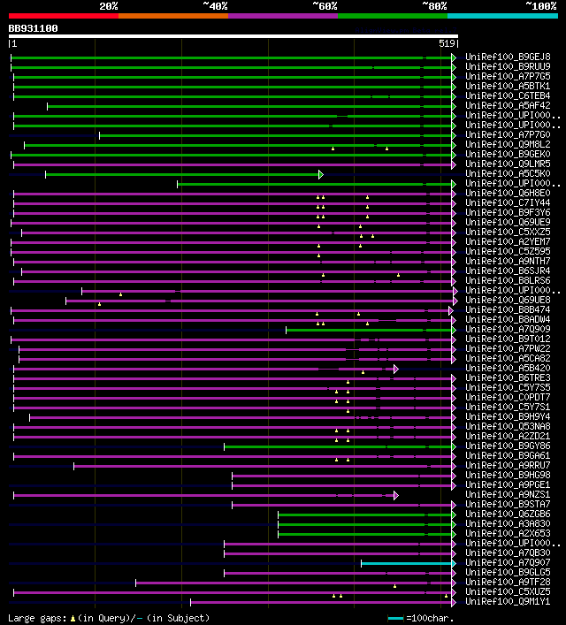Select the UniRef100_Q69UE9 label
The height and width of the screenshot is (625, 566).
click(x=508, y=223)
